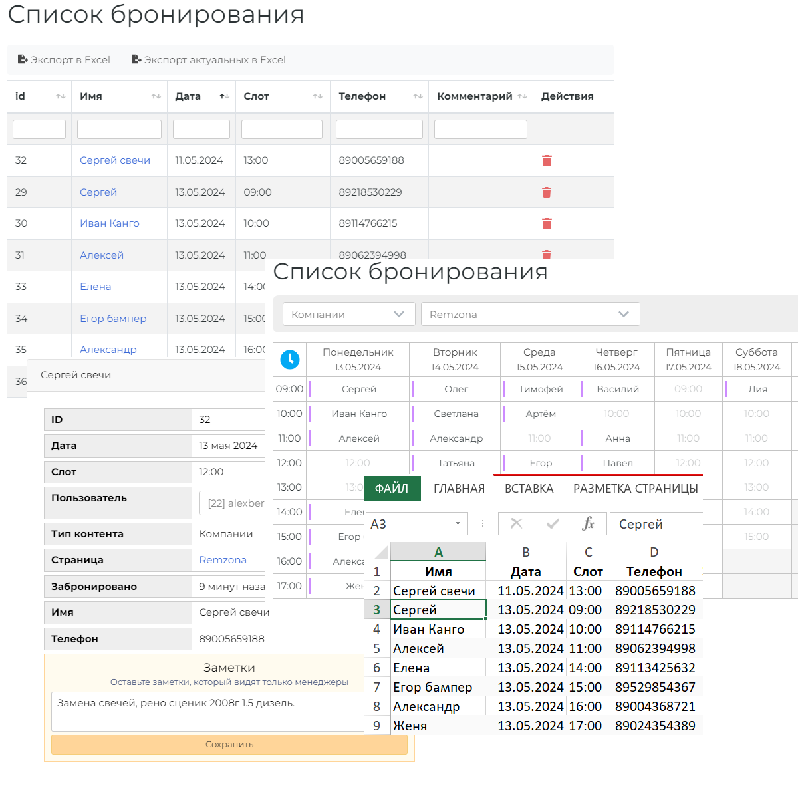This screenshot has height=798, width=798.
Task: Open Елена link in booking table
Action: pyautogui.click(x=96, y=287)
